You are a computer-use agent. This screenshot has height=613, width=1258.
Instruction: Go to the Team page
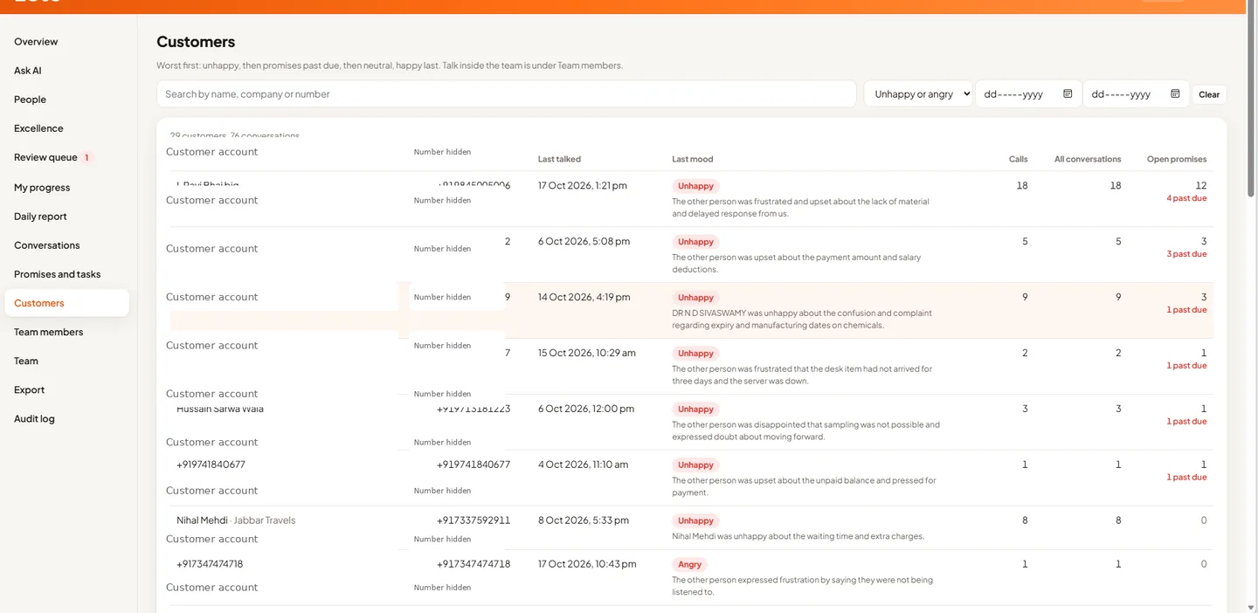[26, 361]
